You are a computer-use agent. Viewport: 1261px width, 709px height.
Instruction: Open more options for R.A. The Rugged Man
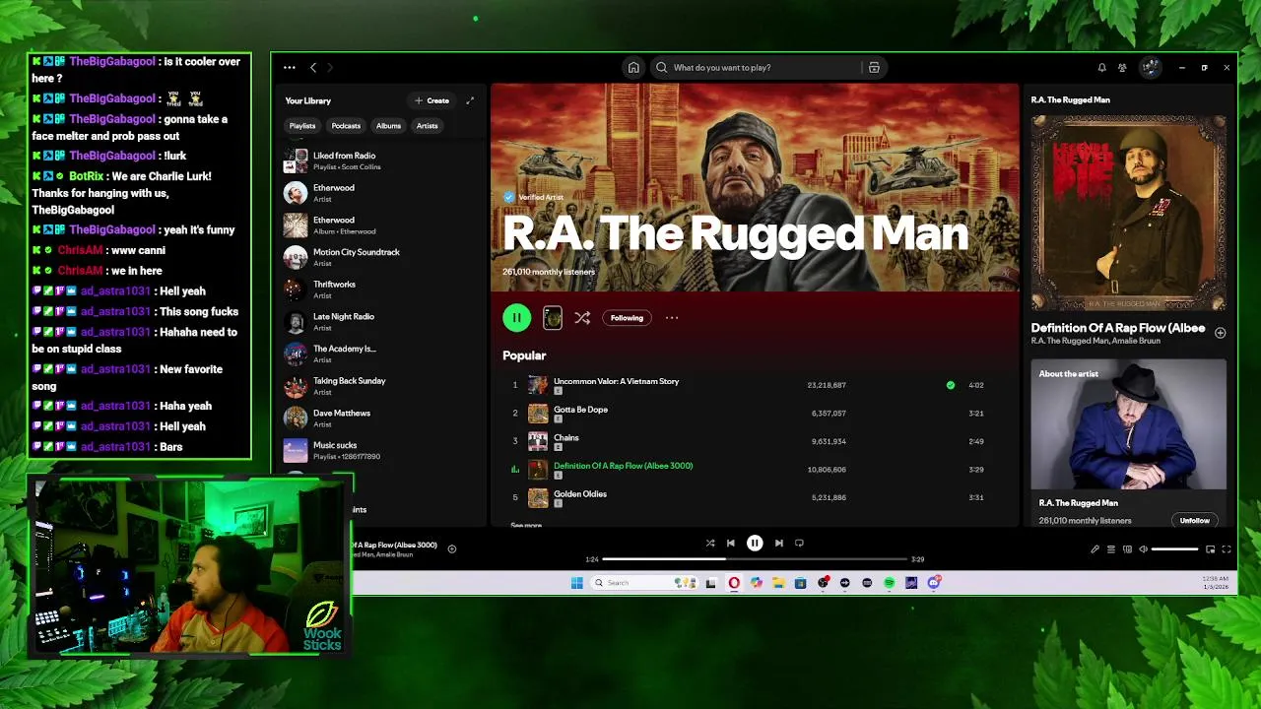pyautogui.click(x=672, y=318)
